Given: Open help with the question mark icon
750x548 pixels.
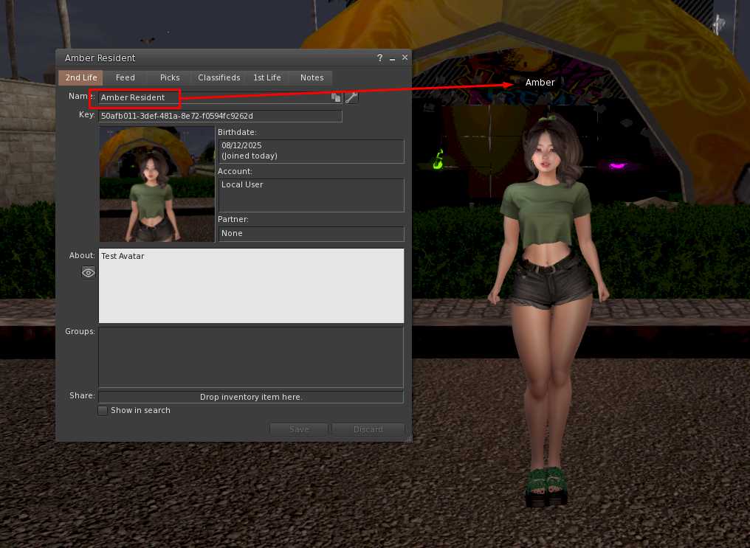Looking at the screenshot, I should (379, 58).
